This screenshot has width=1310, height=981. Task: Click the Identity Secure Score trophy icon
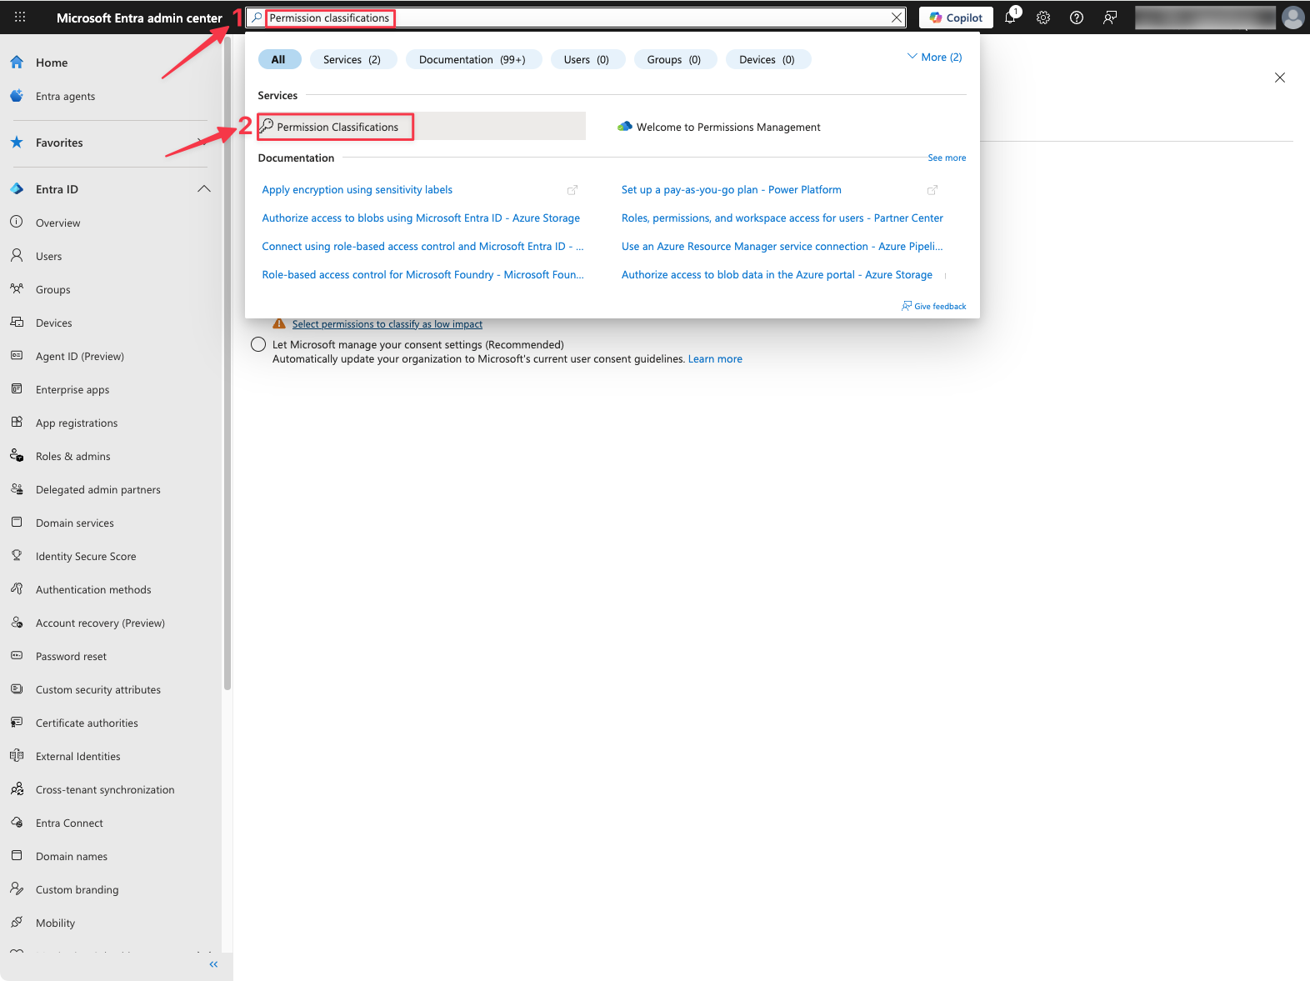(17, 556)
